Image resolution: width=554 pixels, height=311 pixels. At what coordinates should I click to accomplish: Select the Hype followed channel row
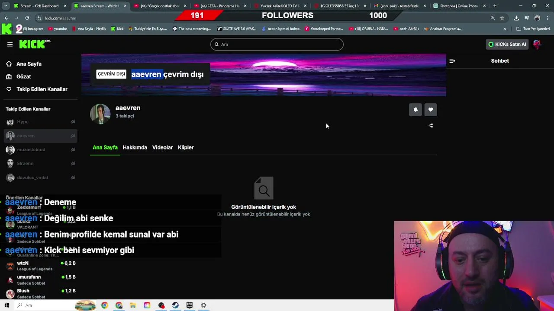pyautogui.click(x=40, y=122)
